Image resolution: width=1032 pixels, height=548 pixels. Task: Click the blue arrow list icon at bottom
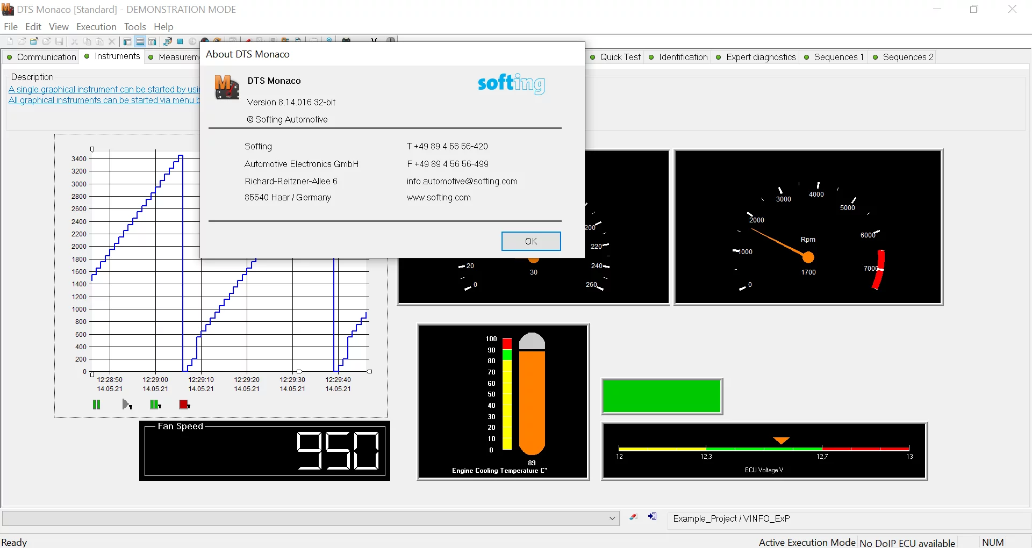click(653, 517)
